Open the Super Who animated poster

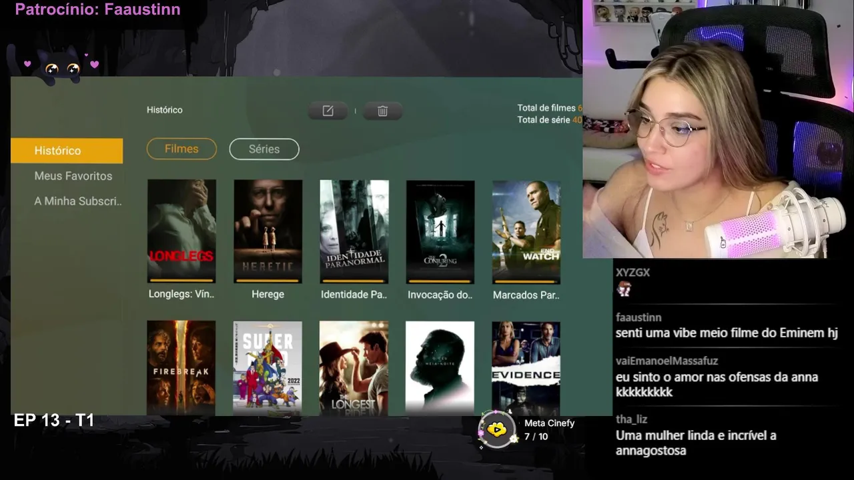point(268,368)
